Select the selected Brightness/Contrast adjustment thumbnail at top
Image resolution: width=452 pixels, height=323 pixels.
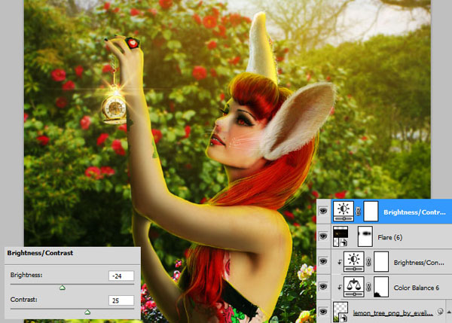coord(344,212)
